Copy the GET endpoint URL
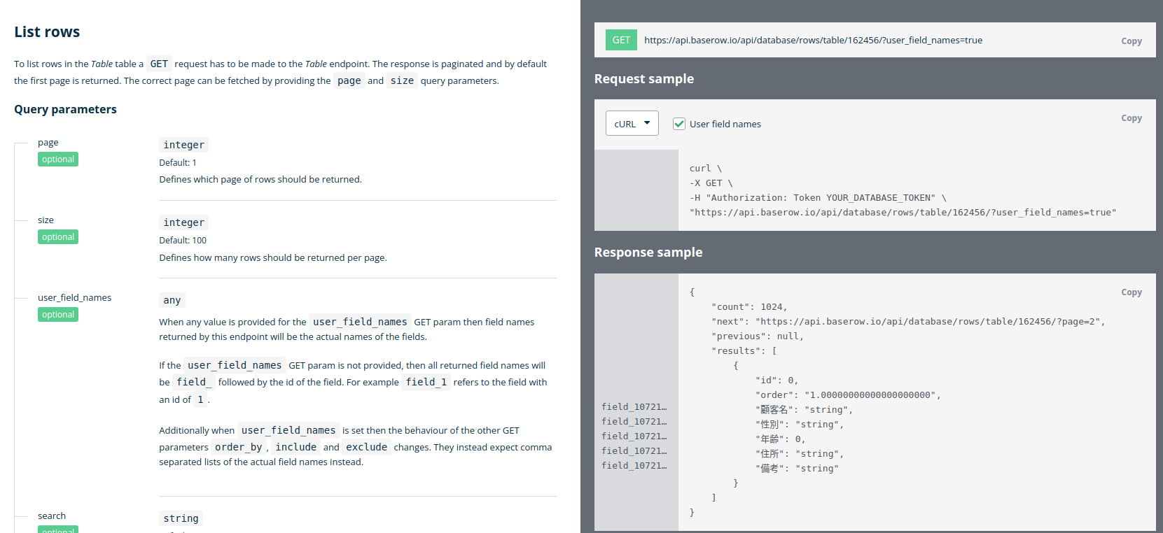The width and height of the screenshot is (1163, 533). [x=1131, y=41]
